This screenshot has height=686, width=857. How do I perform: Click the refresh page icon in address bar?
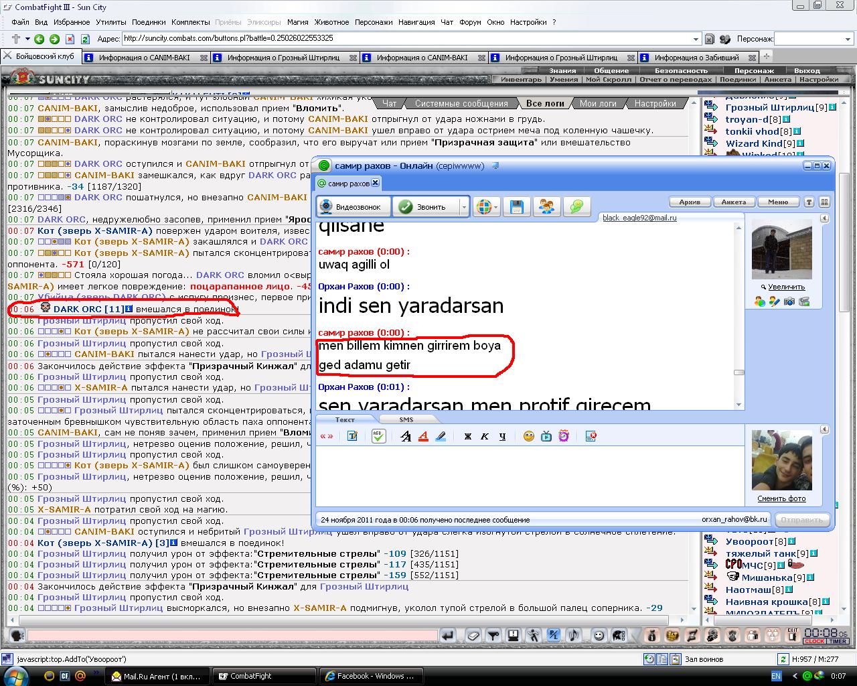click(x=85, y=39)
